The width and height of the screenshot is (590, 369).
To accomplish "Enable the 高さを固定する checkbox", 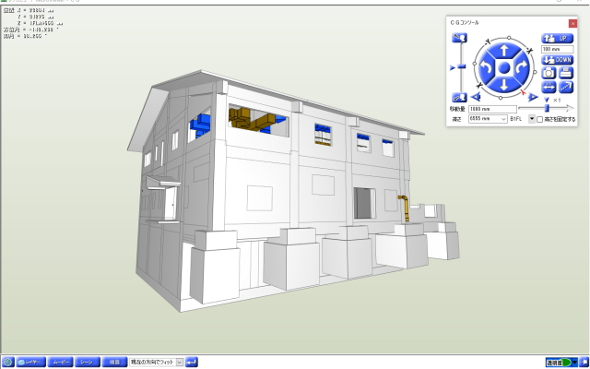I will coord(540,119).
